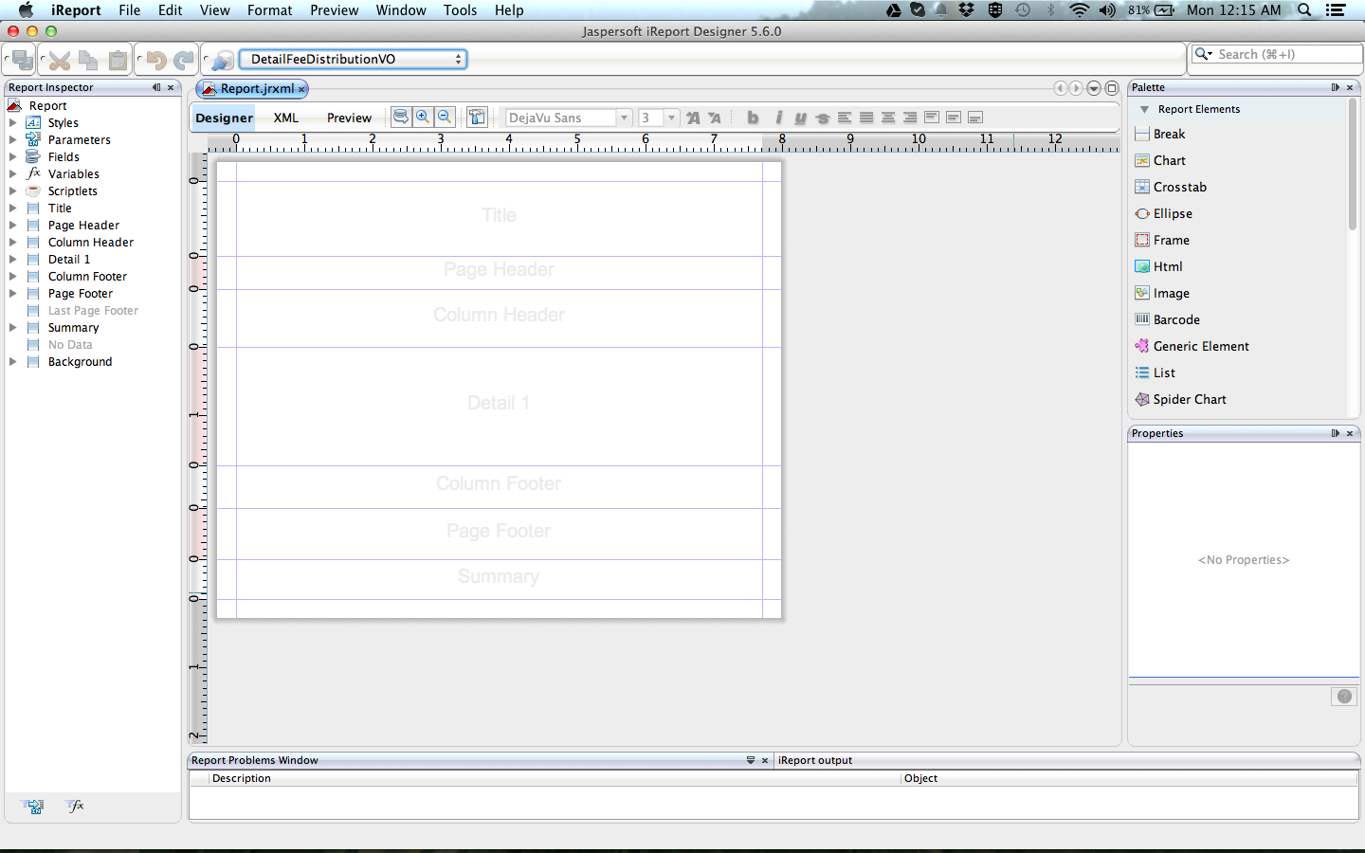
Task: Pick the Spider Chart element in Palette
Action: (x=1190, y=400)
